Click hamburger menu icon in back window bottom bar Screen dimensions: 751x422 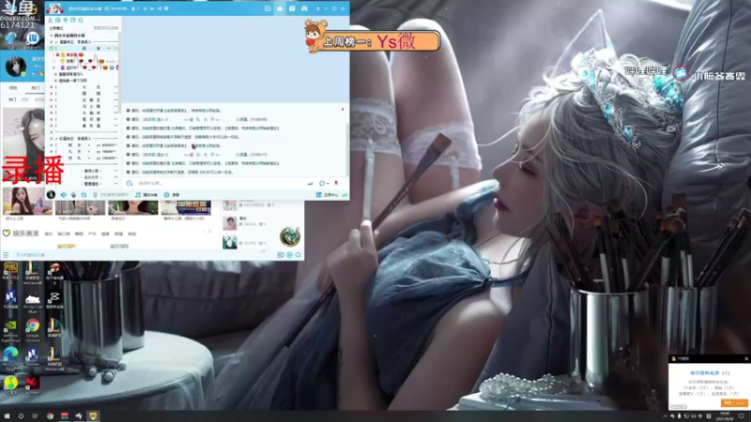click(x=6, y=255)
